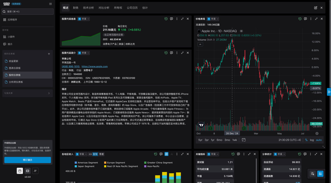Open chat icon in the 股票代码简介 widget
The image size is (331, 183).
click(171, 53)
